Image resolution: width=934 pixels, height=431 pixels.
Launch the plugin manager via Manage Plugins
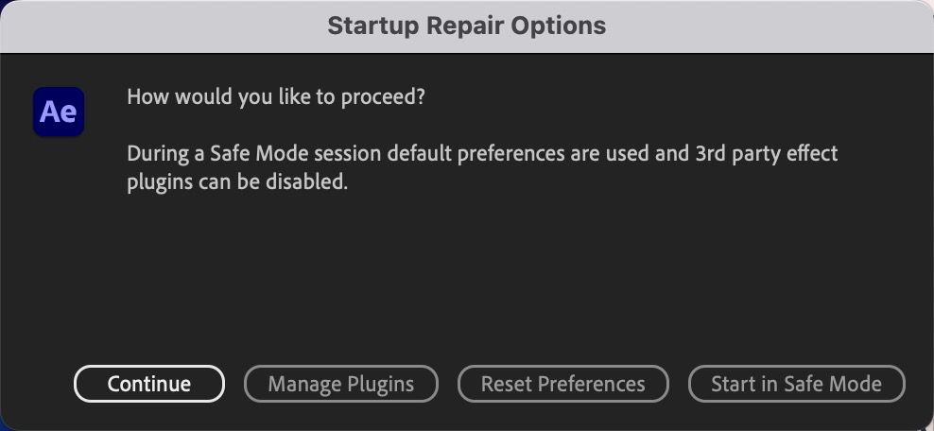[340, 384]
